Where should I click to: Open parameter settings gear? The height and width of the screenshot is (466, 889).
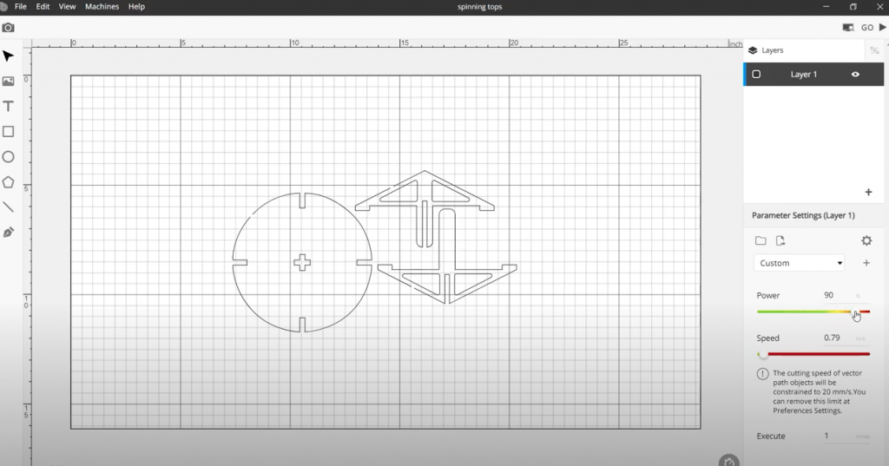pyautogui.click(x=866, y=241)
